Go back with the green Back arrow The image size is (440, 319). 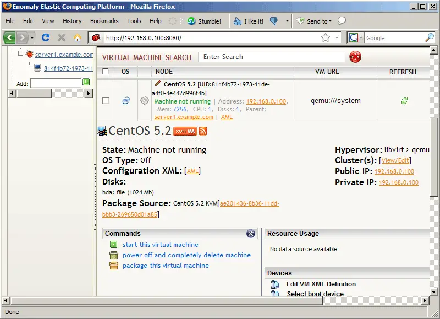point(9,37)
